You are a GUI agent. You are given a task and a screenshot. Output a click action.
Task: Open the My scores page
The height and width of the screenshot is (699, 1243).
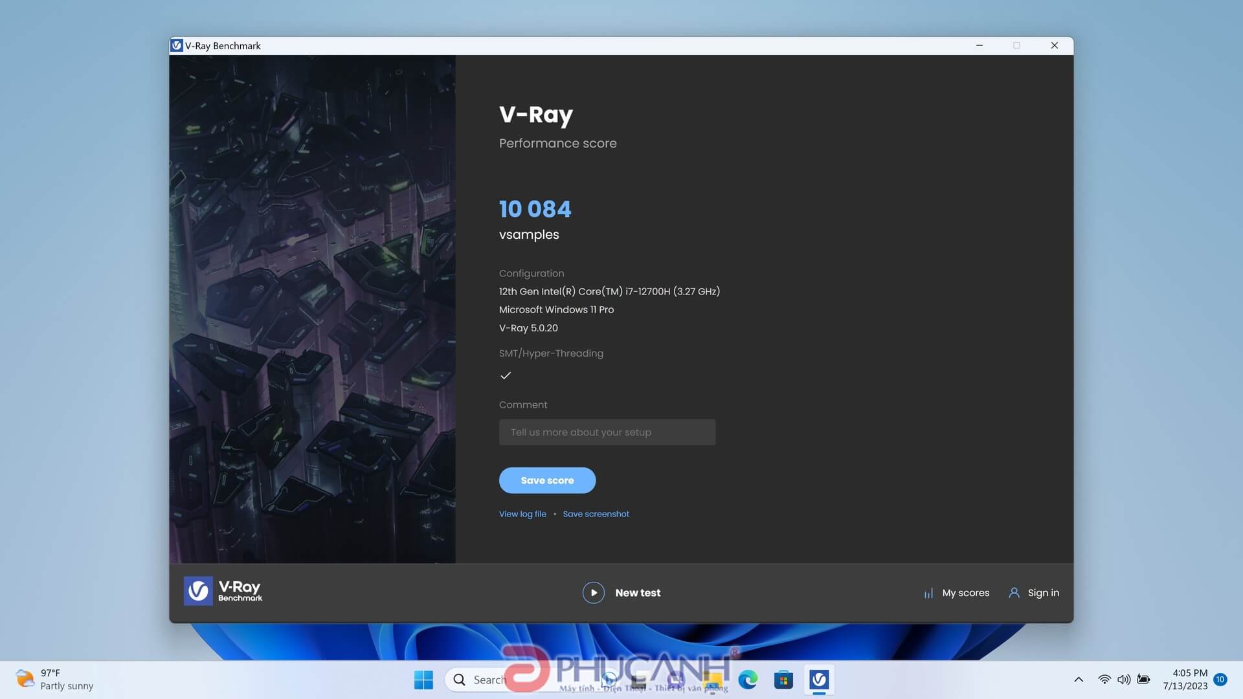[965, 593]
